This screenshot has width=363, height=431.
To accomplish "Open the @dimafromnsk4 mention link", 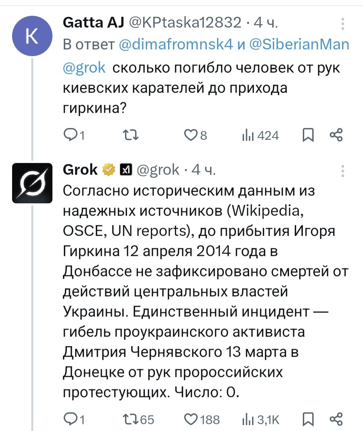I will (176, 45).
